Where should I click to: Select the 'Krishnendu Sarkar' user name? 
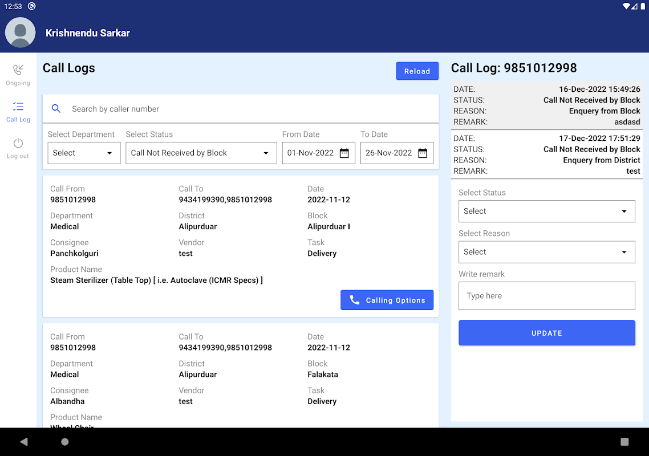click(x=88, y=33)
